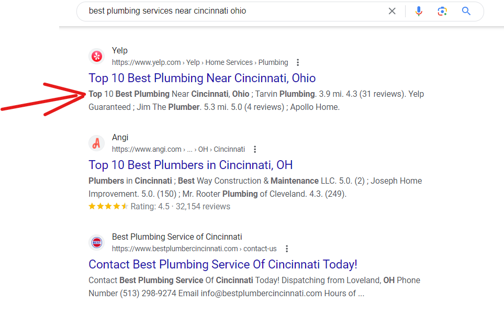Image resolution: width=504 pixels, height=314 pixels.
Task: Click the Home Services breadcrumb link
Action: (x=229, y=62)
